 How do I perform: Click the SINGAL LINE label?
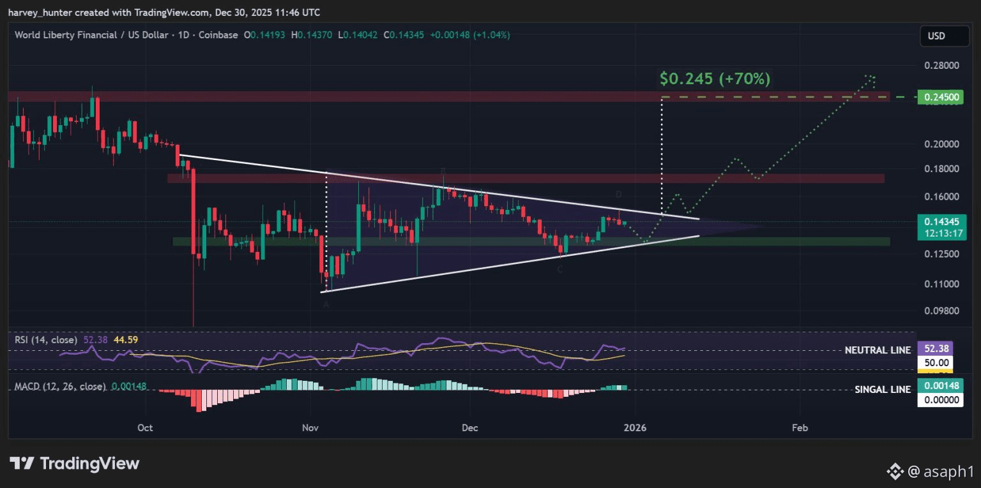click(883, 390)
